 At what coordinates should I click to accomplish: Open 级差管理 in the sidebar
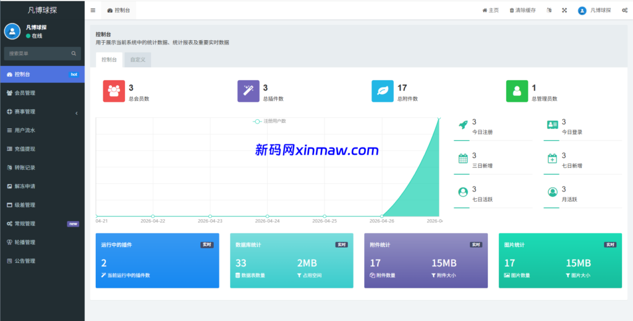[43, 205]
